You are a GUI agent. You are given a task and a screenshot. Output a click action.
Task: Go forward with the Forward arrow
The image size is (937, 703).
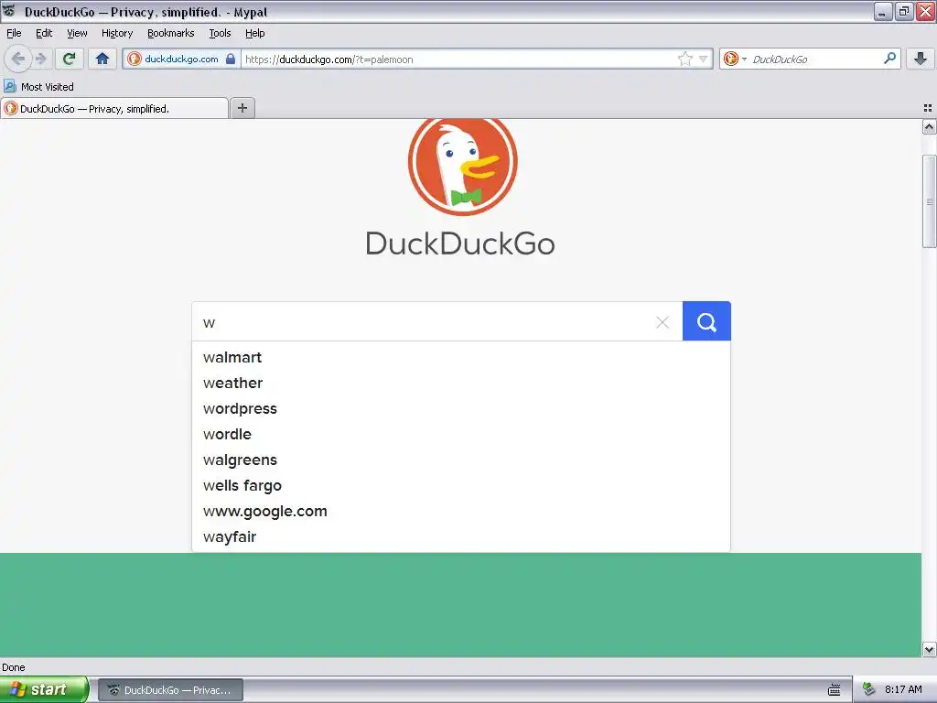pyautogui.click(x=40, y=59)
